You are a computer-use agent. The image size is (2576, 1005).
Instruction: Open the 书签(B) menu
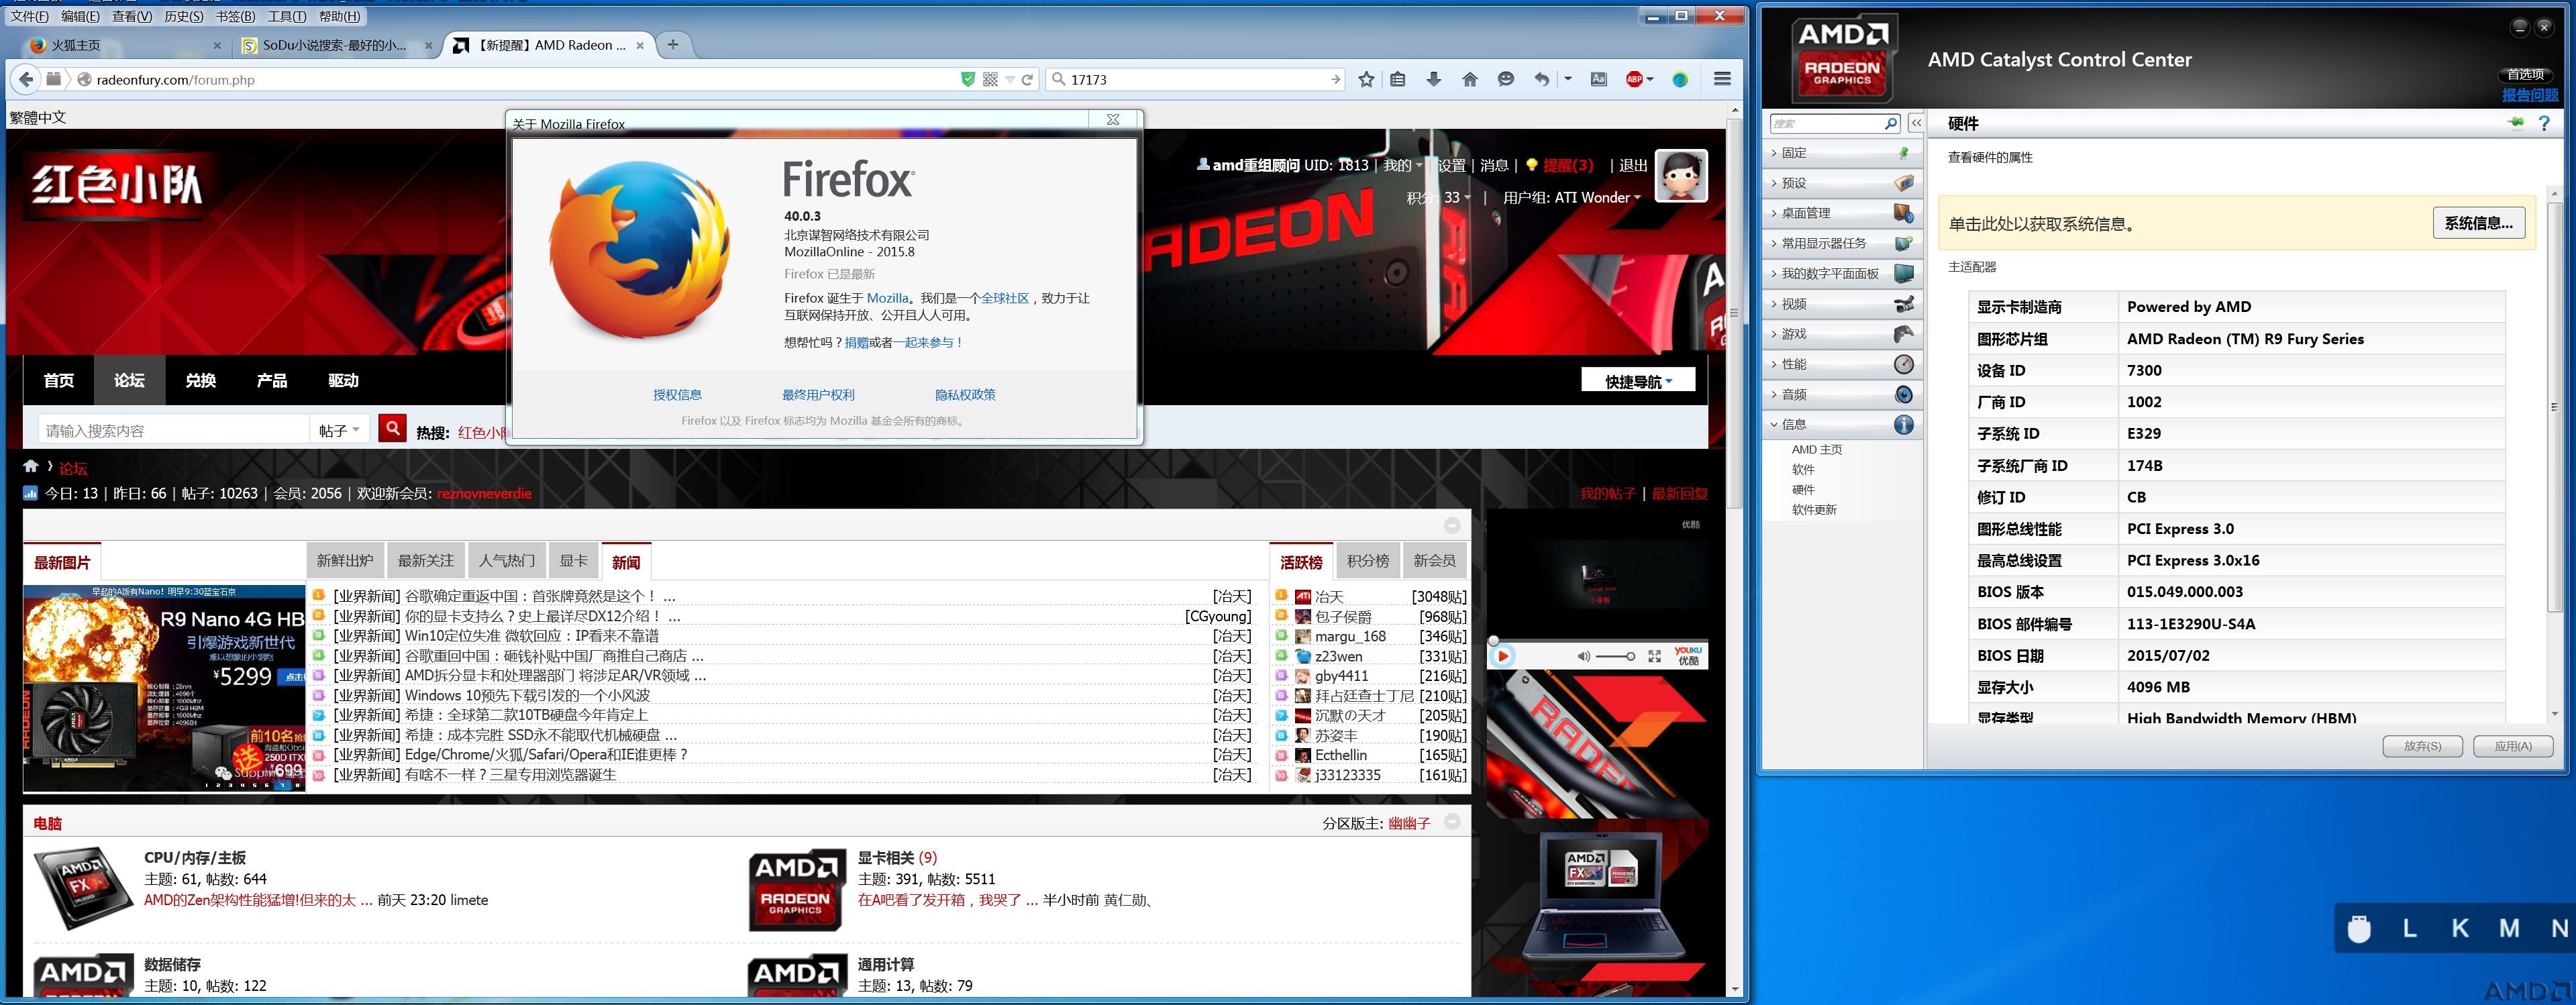(x=235, y=16)
